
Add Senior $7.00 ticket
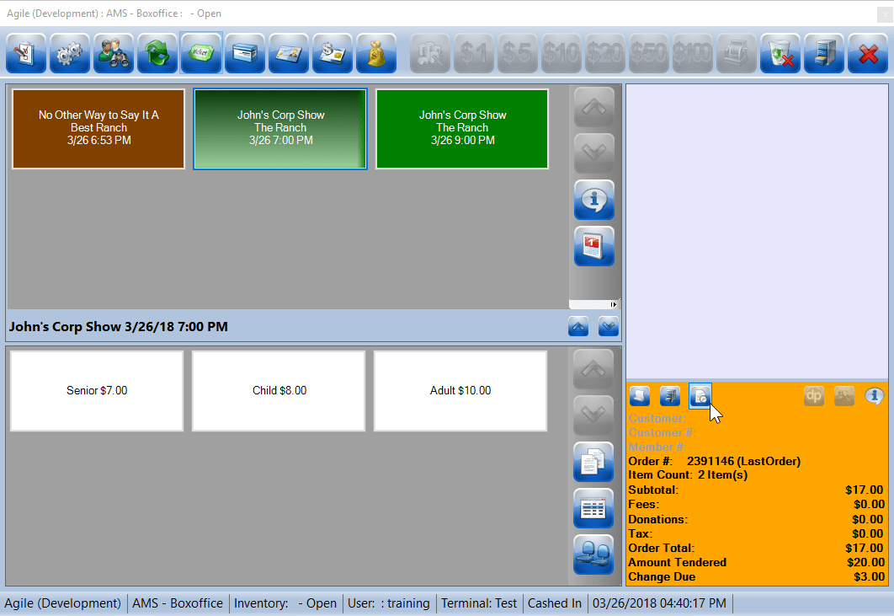(97, 391)
